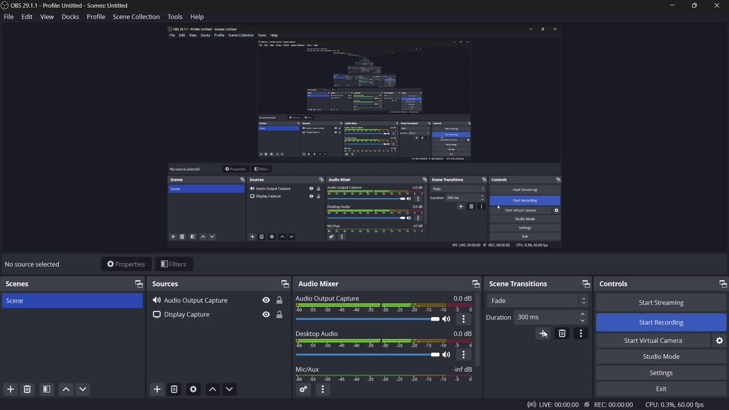Open the Fade transition dropdown
This screenshot has height=410, width=729.
point(538,301)
